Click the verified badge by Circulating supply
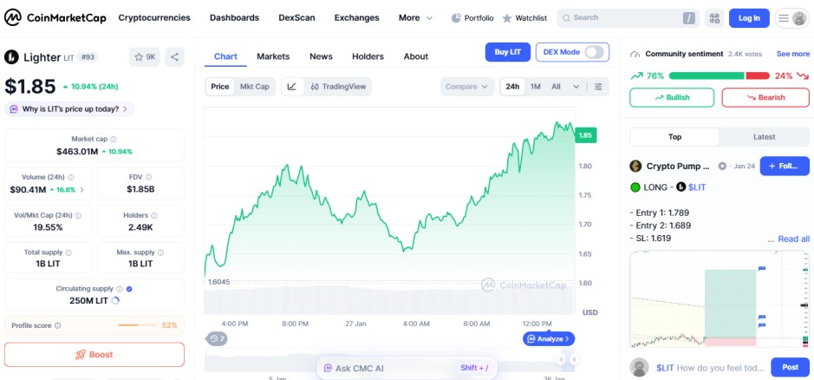Viewport: 814px width, 380px height. (129, 289)
